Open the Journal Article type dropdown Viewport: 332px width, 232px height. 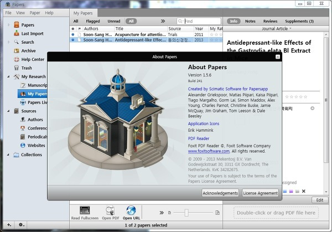[x=277, y=29]
